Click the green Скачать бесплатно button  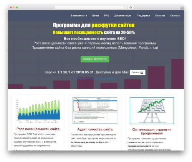[x=95, y=59]
